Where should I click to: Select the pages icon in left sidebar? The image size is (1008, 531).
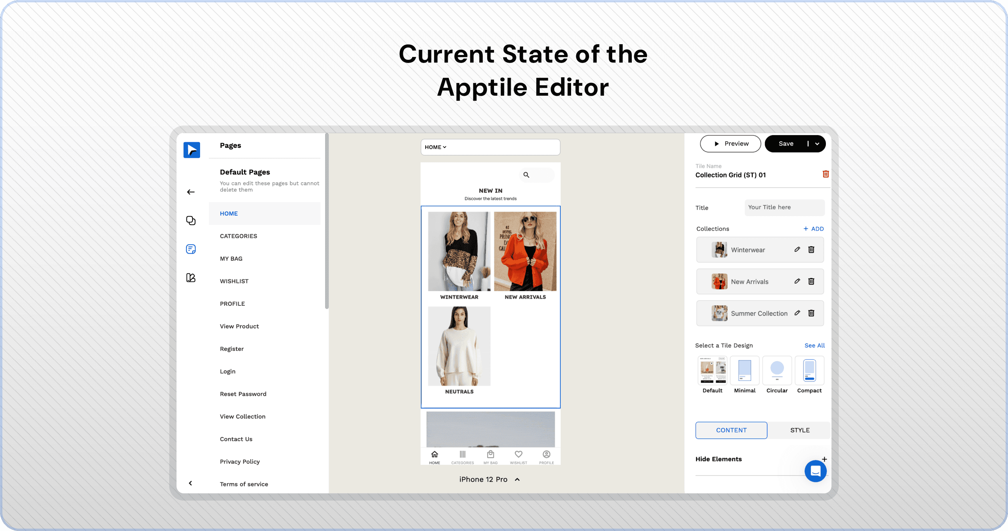click(191, 249)
